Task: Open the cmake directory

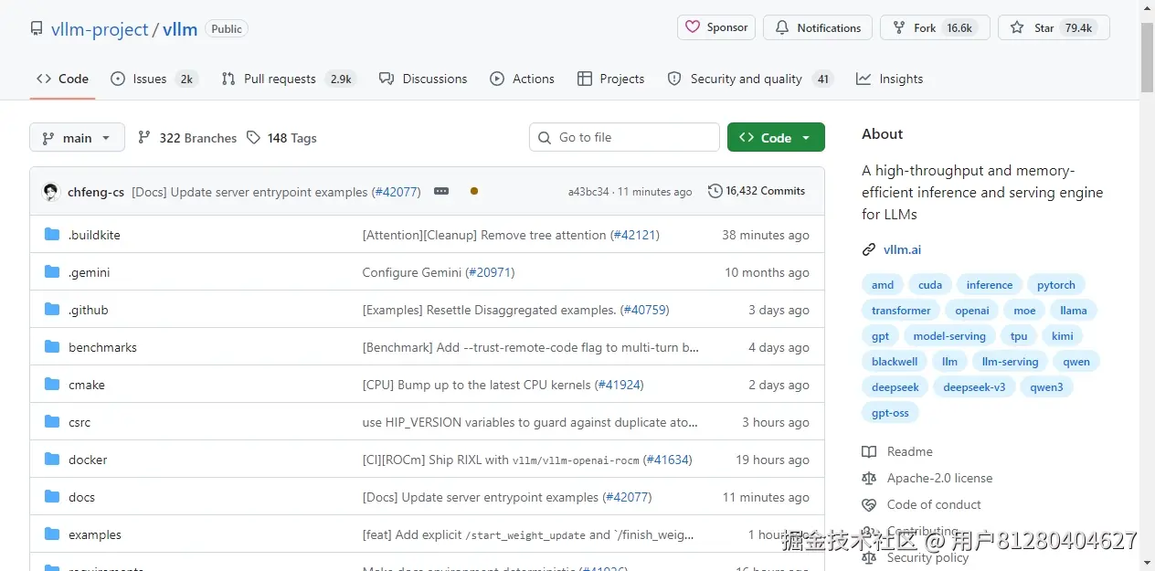Action: [x=87, y=385]
